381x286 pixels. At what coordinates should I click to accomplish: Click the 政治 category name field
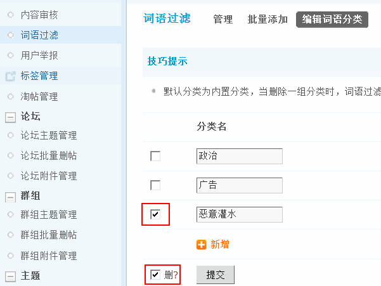239,156
